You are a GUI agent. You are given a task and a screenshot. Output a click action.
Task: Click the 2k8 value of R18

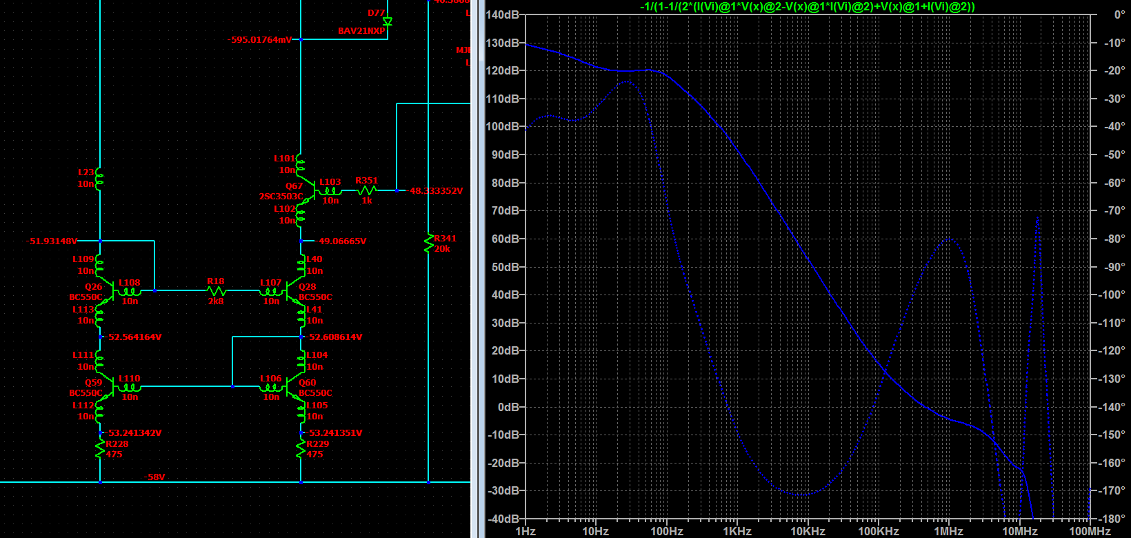[x=216, y=301]
